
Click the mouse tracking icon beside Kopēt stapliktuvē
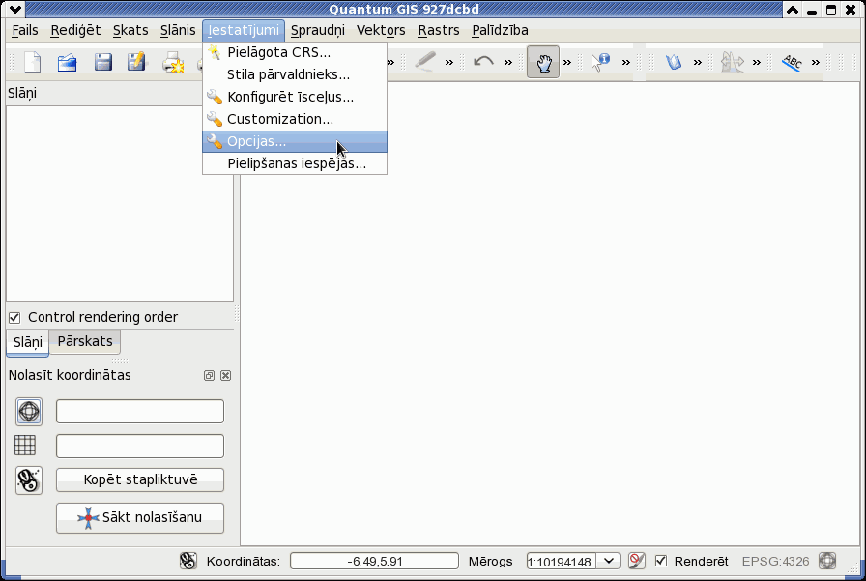(x=29, y=479)
